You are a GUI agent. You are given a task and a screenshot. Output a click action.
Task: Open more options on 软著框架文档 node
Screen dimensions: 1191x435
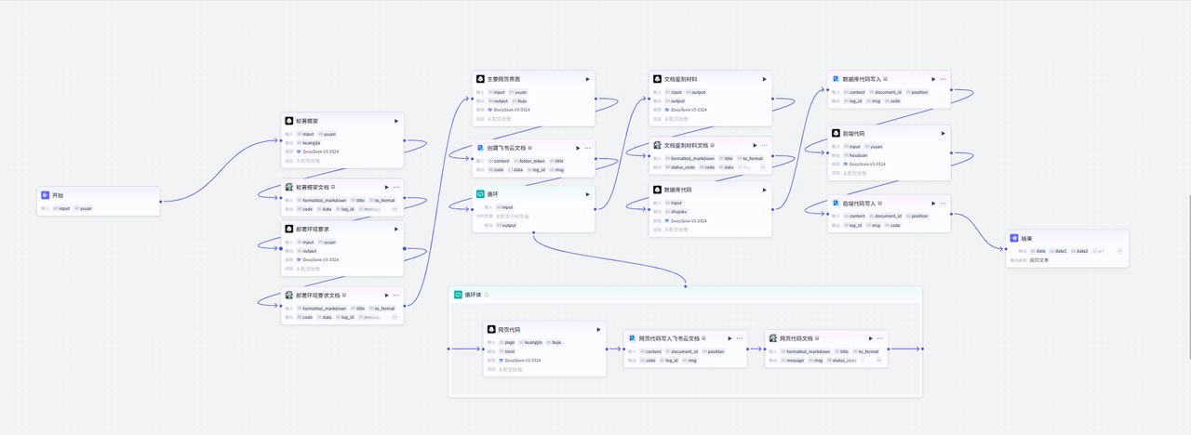pyautogui.click(x=395, y=187)
